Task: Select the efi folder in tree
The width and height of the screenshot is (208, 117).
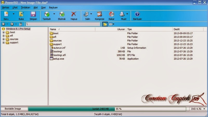Action: (x=11, y=36)
